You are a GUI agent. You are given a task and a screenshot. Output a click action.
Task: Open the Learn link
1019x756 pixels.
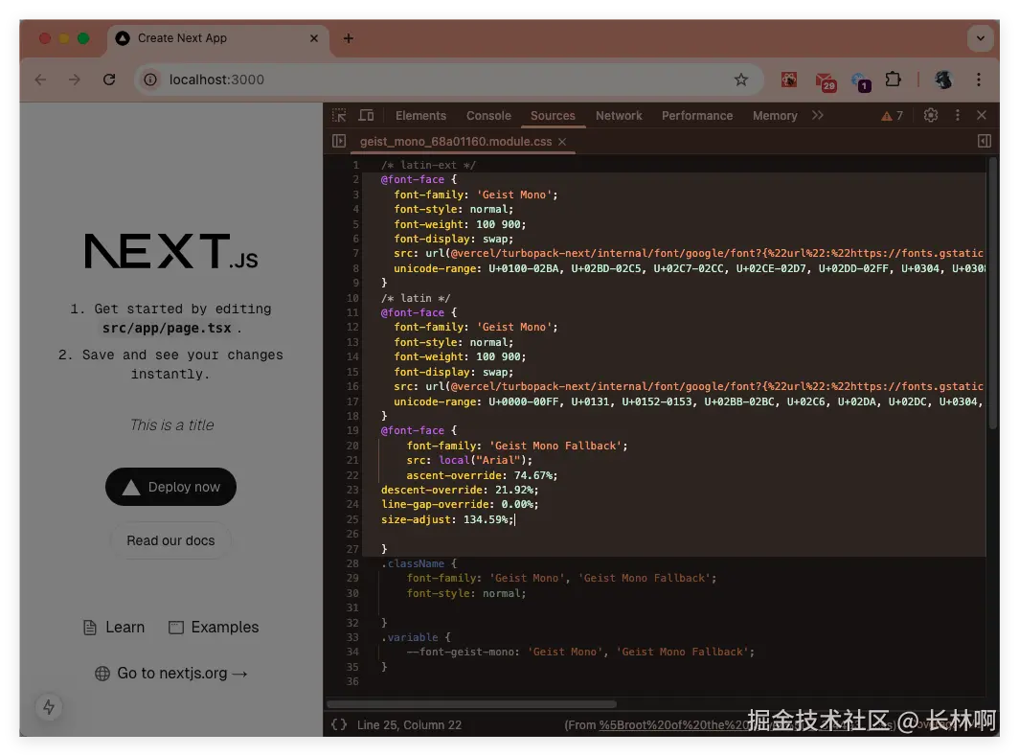pyautogui.click(x=114, y=628)
